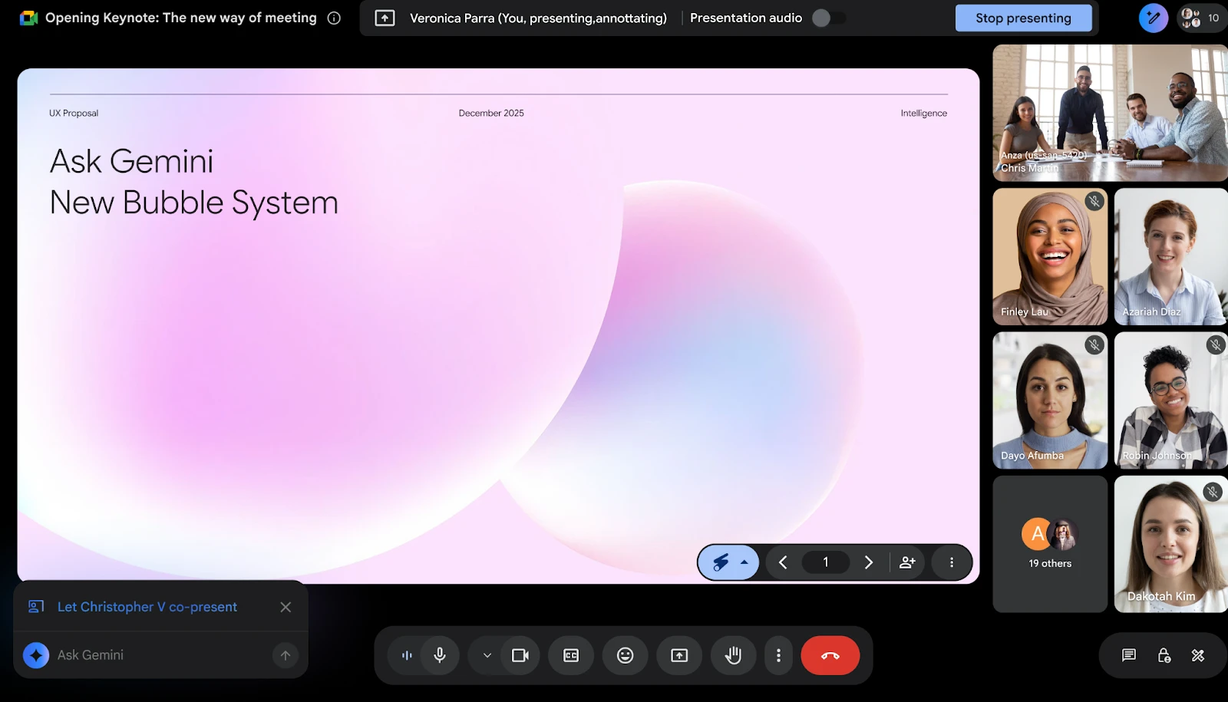Click share screen button in bottom bar

[x=679, y=655]
